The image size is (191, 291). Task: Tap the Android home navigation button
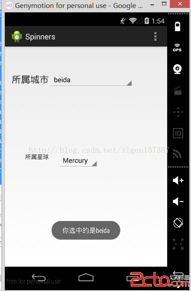pos(86,277)
